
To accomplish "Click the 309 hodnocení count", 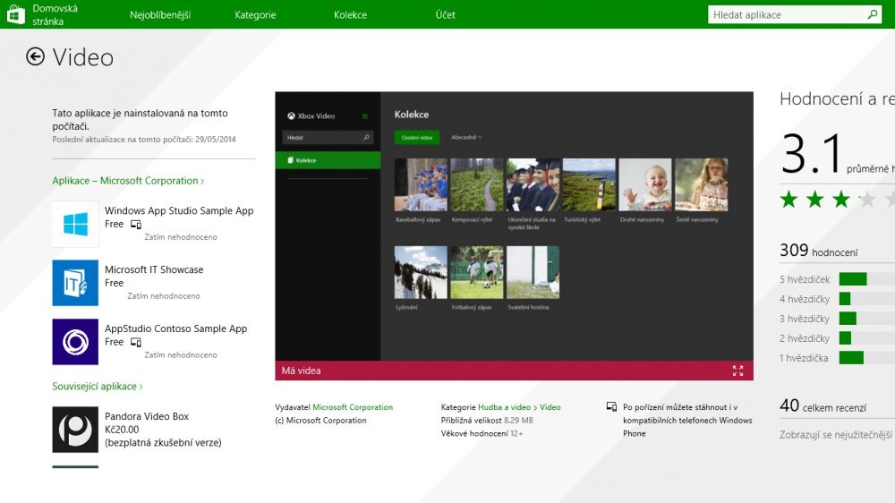I will [x=819, y=250].
